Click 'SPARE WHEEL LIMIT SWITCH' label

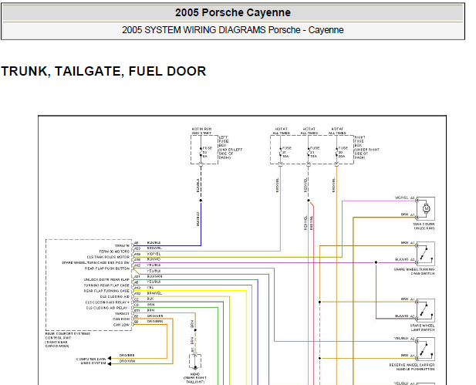click(423, 328)
